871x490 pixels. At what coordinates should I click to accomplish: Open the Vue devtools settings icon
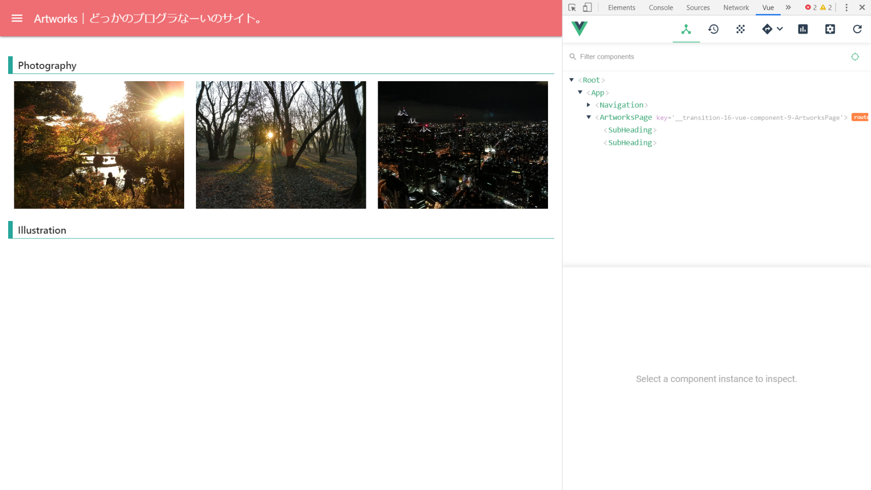830,29
